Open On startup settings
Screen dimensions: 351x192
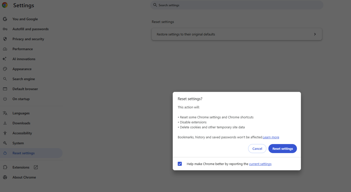point(21,99)
